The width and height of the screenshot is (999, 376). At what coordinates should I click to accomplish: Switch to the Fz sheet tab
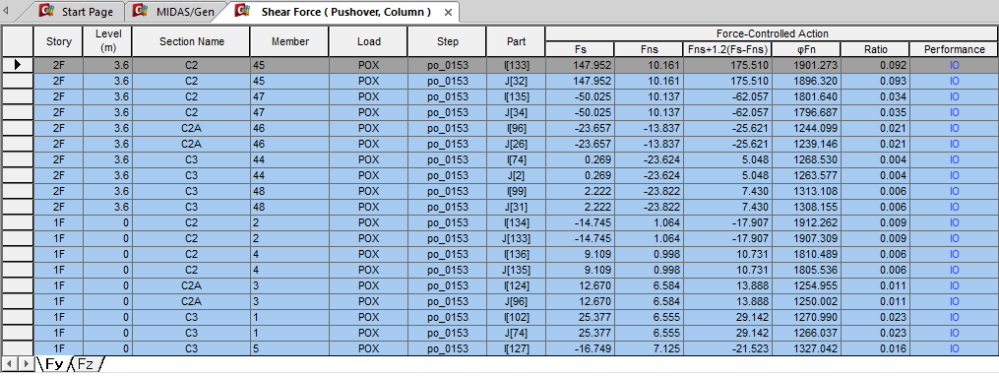tap(86, 364)
